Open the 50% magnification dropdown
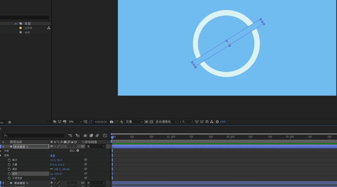Viewport: 337px width, 187px height. coord(75,122)
